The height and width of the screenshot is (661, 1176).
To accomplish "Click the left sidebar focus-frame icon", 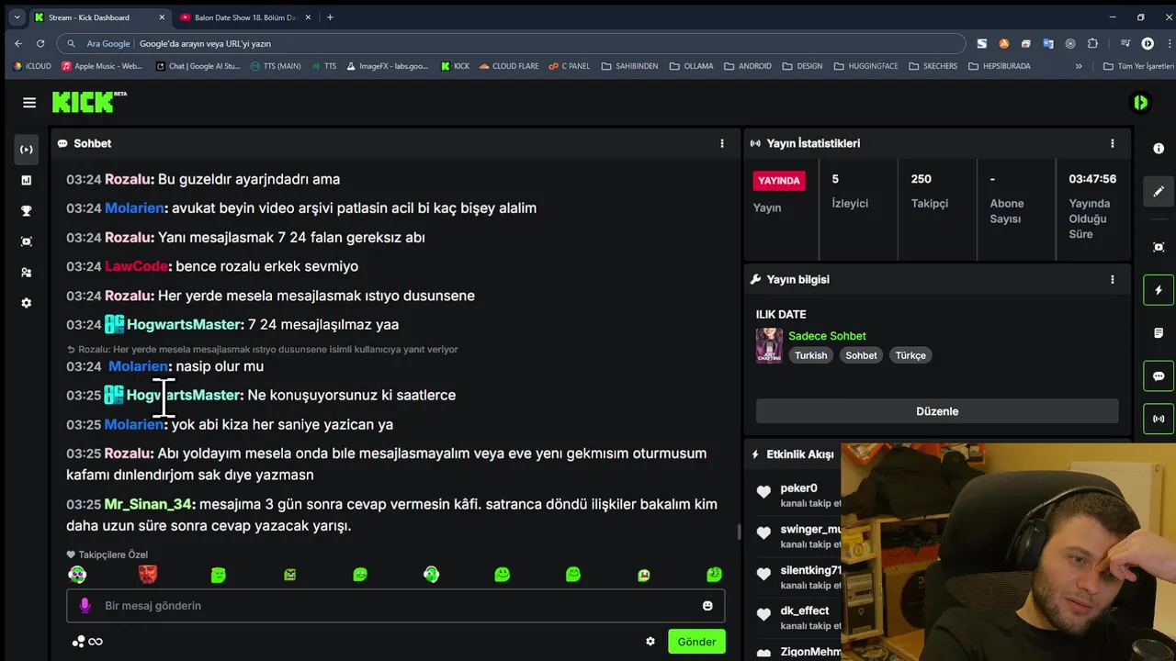I will [x=26, y=241].
